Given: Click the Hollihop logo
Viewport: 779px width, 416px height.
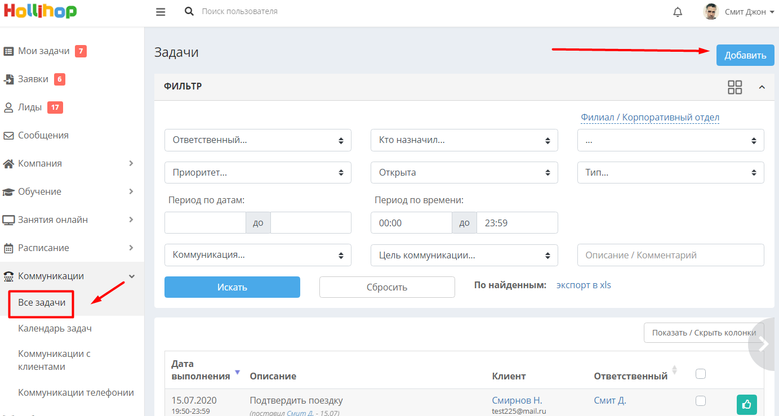Looking at the screenshot, I should [40, 11].
